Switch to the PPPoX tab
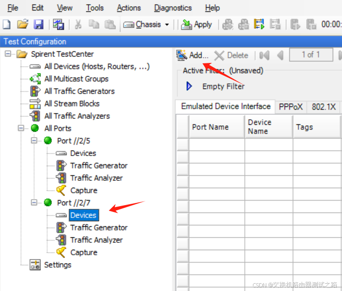This screenshot has height=291, width=342. tap(291, 107)
